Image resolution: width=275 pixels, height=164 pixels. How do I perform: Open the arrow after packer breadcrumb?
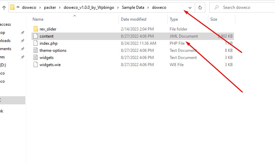pyautogui.click(x=60, y=7)
